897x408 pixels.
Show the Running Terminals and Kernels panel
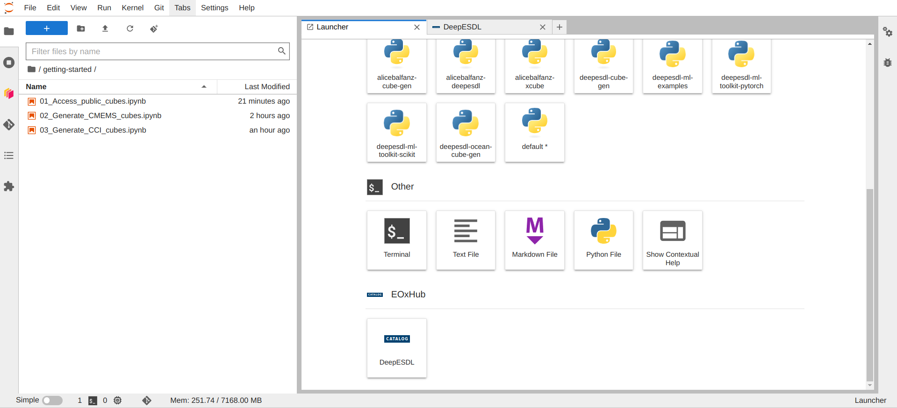9,63
